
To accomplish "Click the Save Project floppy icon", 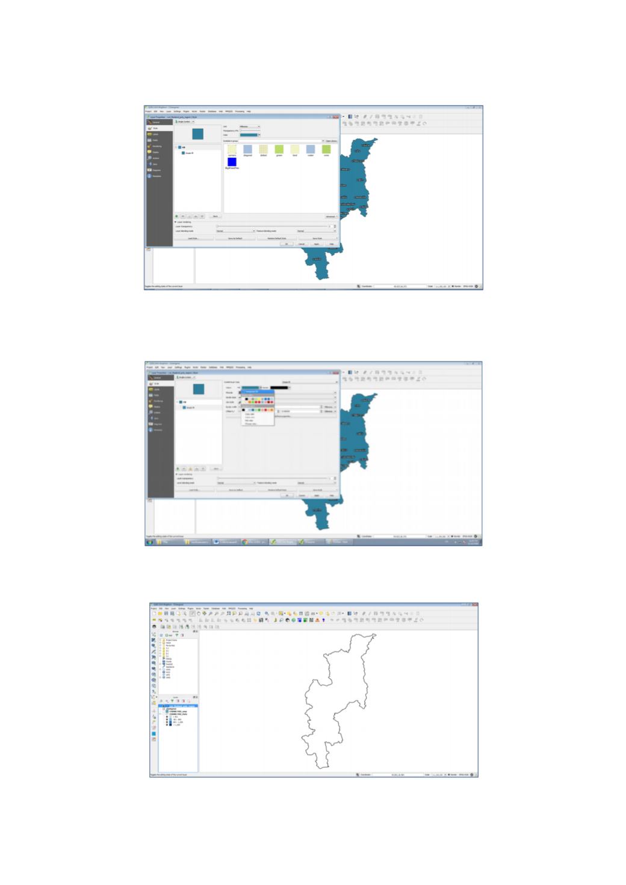I will (x=166, y=613).
